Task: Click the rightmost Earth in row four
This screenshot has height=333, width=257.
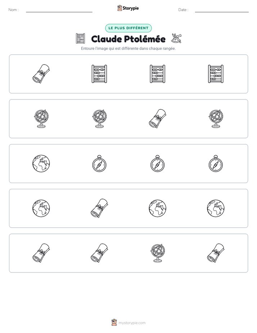Action: (x=216, y=208)
